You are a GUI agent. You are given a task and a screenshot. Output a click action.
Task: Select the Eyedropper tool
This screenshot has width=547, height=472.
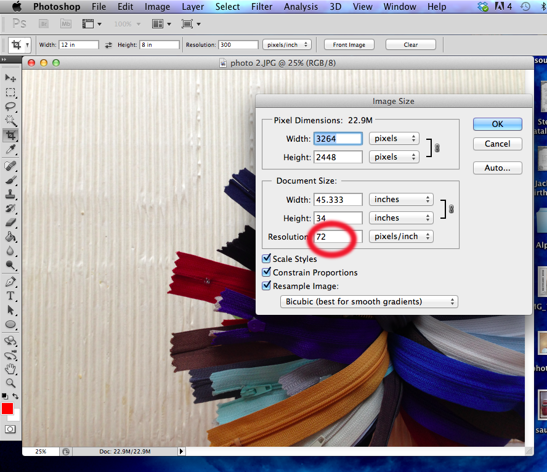[11, 150]
